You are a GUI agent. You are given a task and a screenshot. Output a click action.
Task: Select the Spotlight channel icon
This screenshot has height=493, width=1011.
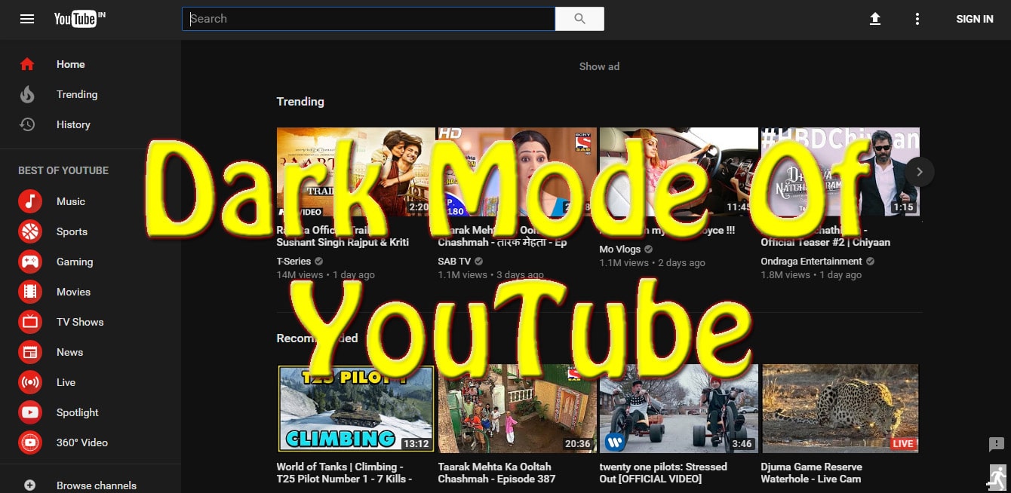(30, 412)
